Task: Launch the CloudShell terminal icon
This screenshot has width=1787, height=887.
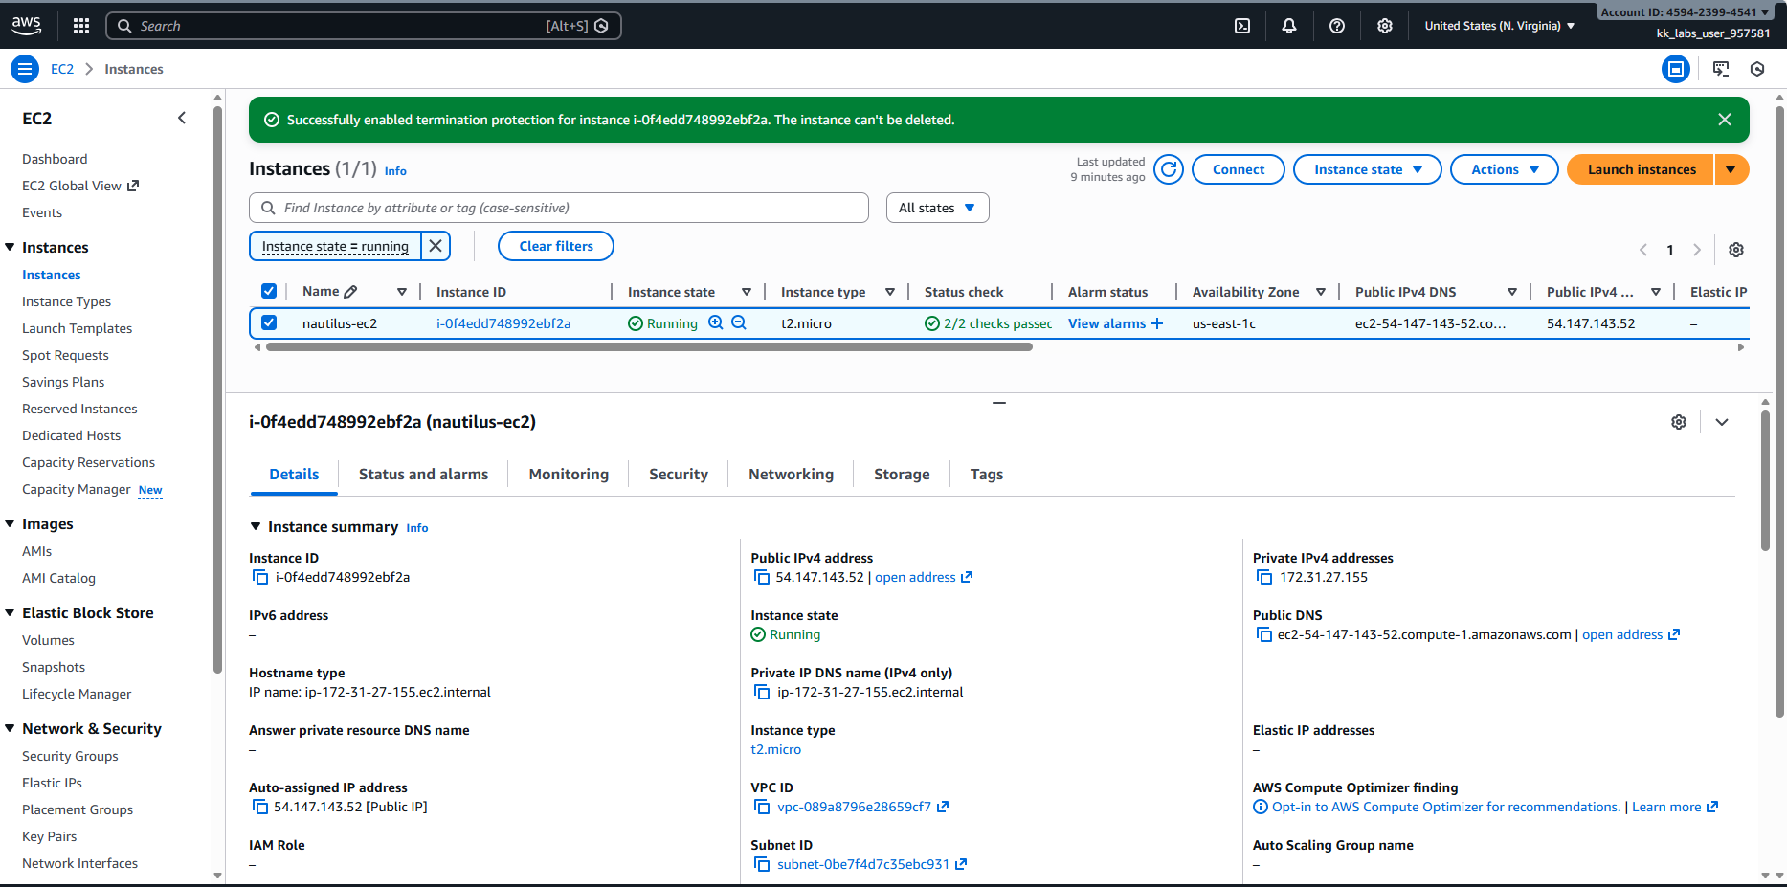Action: tap(1242, 26)
